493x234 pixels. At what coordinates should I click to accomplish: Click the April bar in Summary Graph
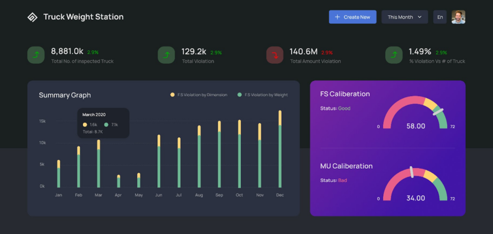click(x=118, y=181)
